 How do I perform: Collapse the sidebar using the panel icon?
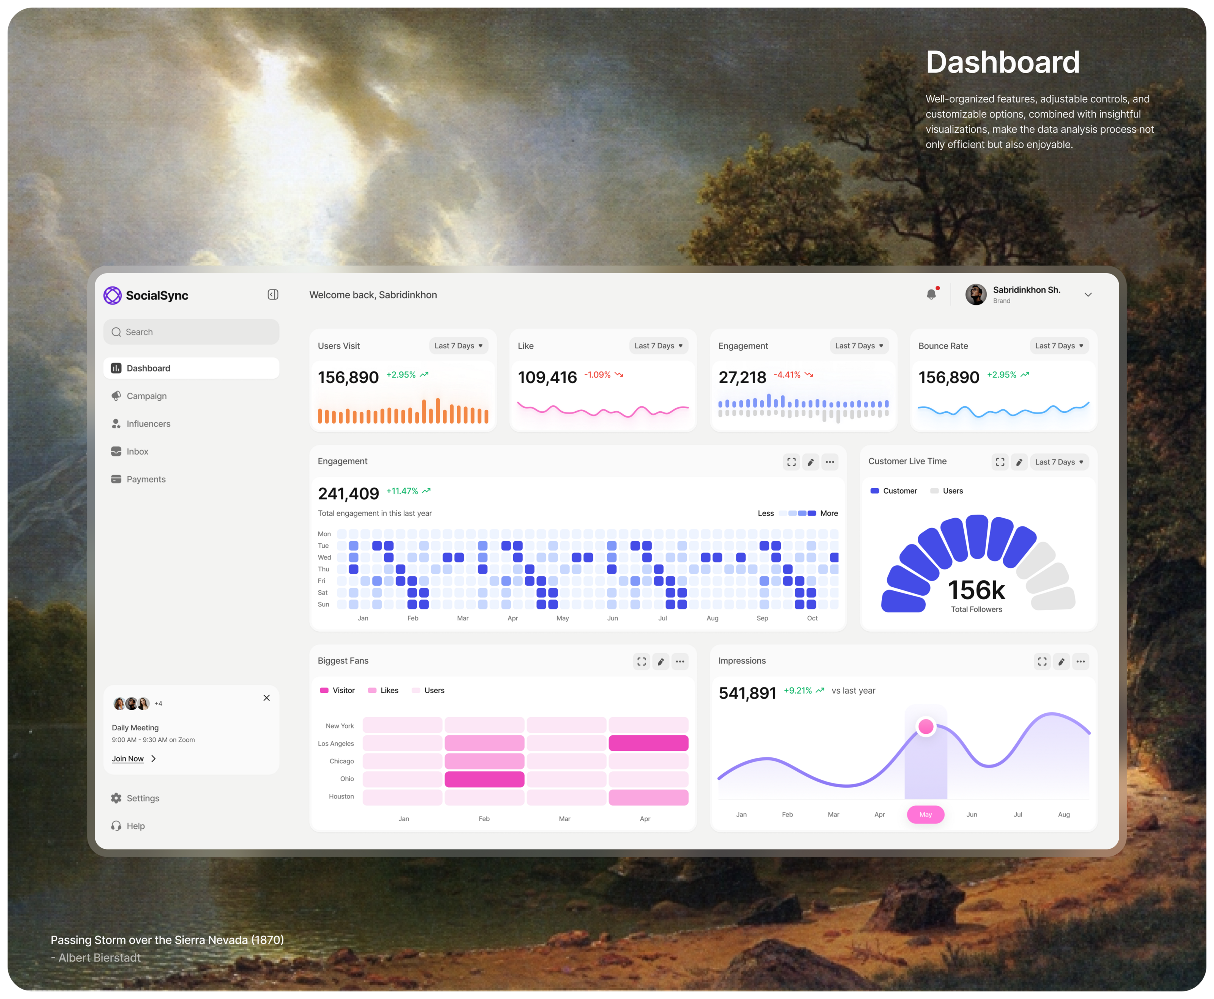(x=273, y=295)
